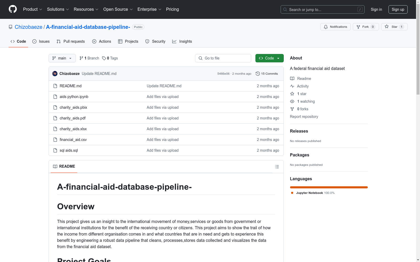
Task: Click Chizobaeze's avatar in commit row
Action: (x=55, y=74)
